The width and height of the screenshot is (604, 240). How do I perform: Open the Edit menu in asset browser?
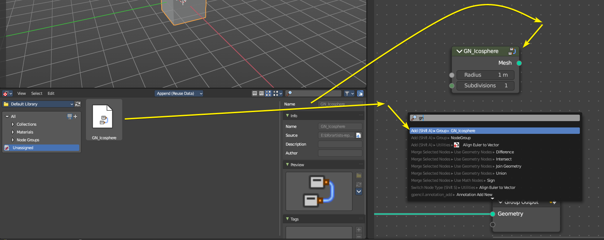click(51, 93)
